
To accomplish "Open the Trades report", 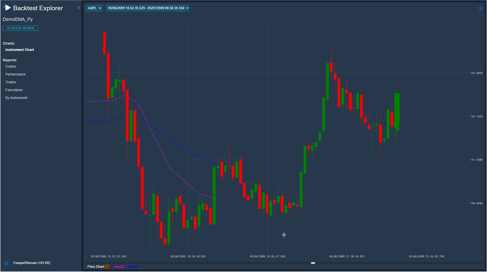I will click(11, 82).
